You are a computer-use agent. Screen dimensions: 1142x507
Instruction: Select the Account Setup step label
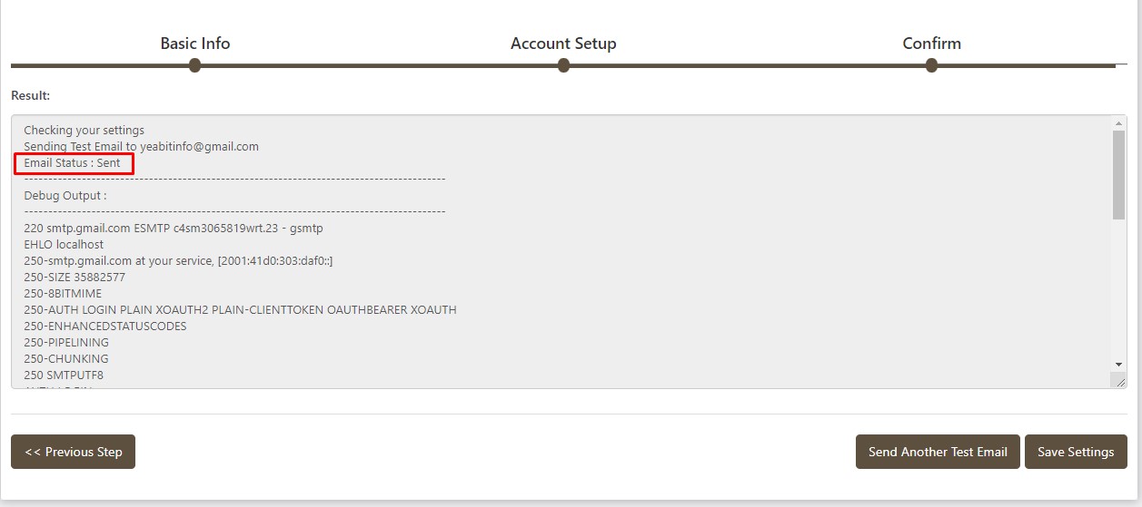pos(563,44)
